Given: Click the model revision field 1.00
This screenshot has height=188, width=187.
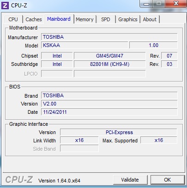Looking at the screenshot, I should pos(153,45).
